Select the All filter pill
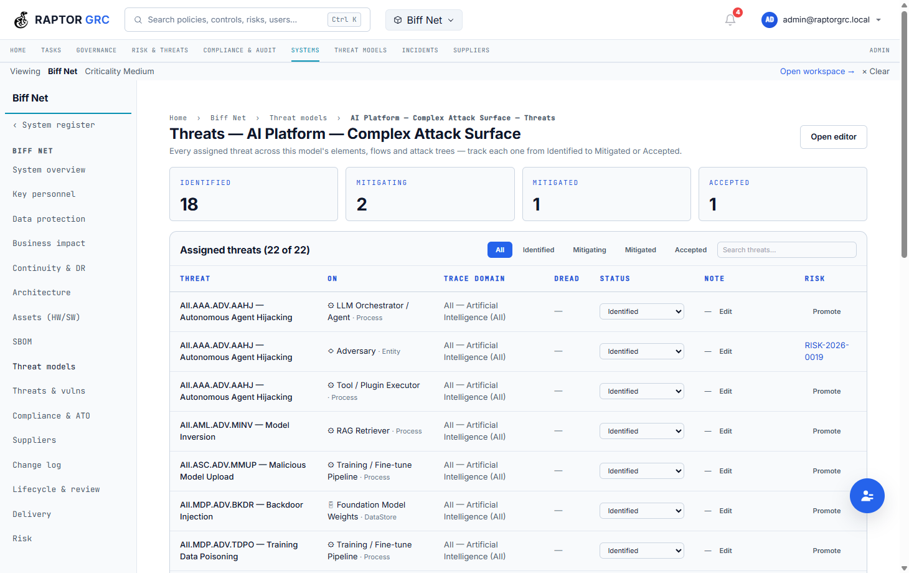Image resolution: width=909 pixels, height=573 pixels. click(500, 250)
